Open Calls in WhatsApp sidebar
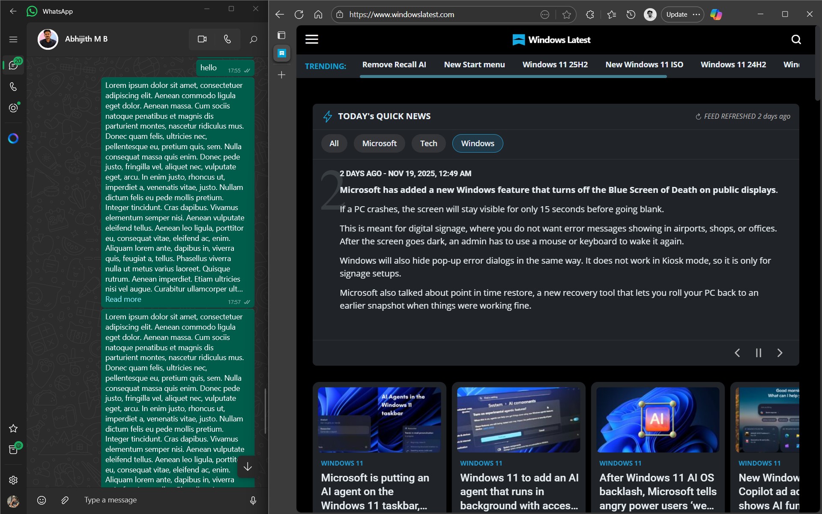Viewport: 822px width, 514px height. 13,87
